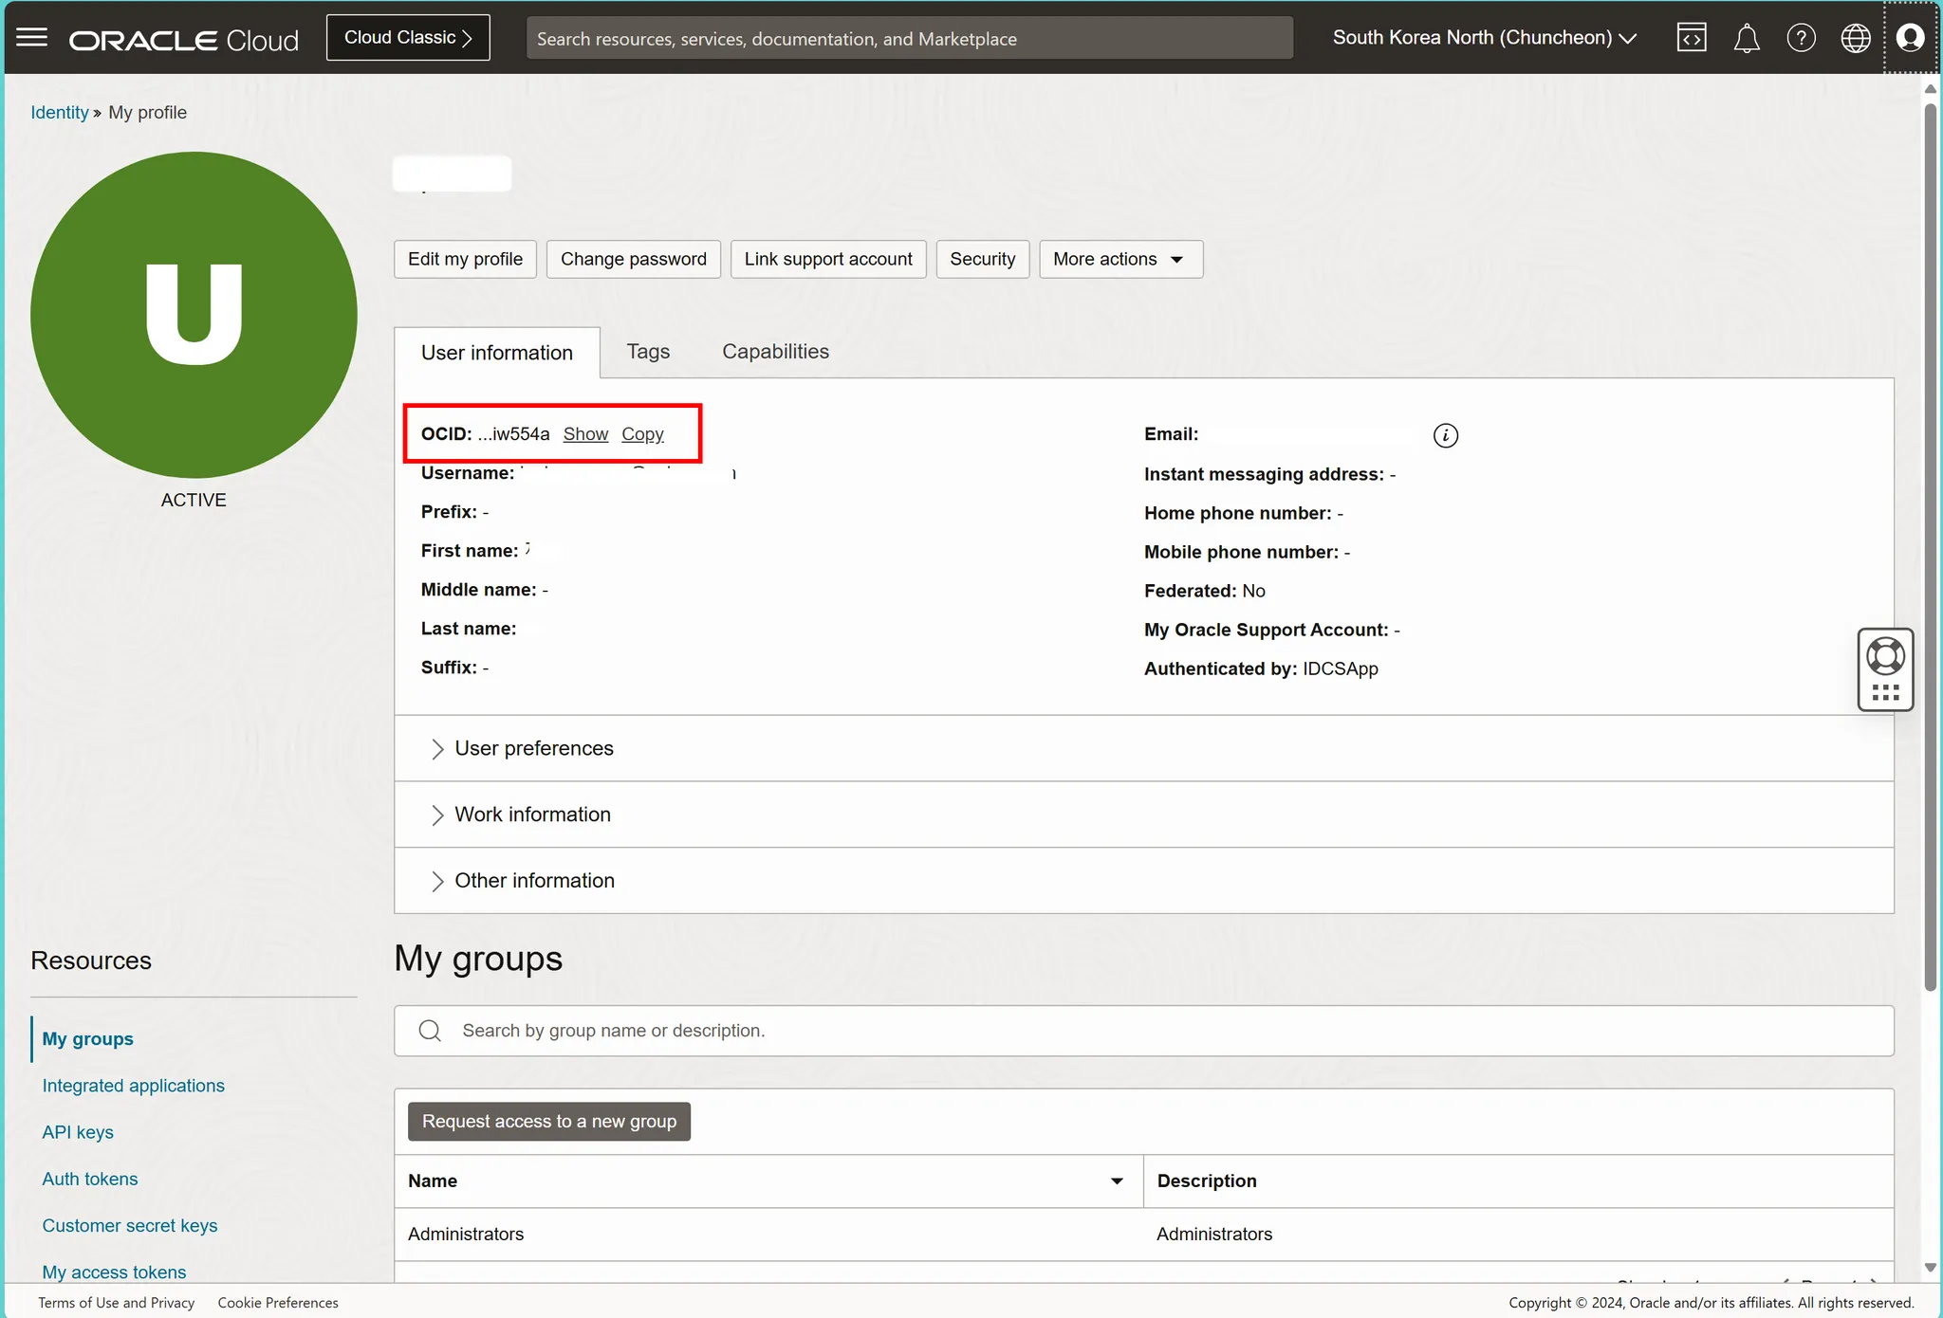The height and width of the screenshot is (1318, 1943).
Task: Expand the User preferences section
Action: coord(534,748)
